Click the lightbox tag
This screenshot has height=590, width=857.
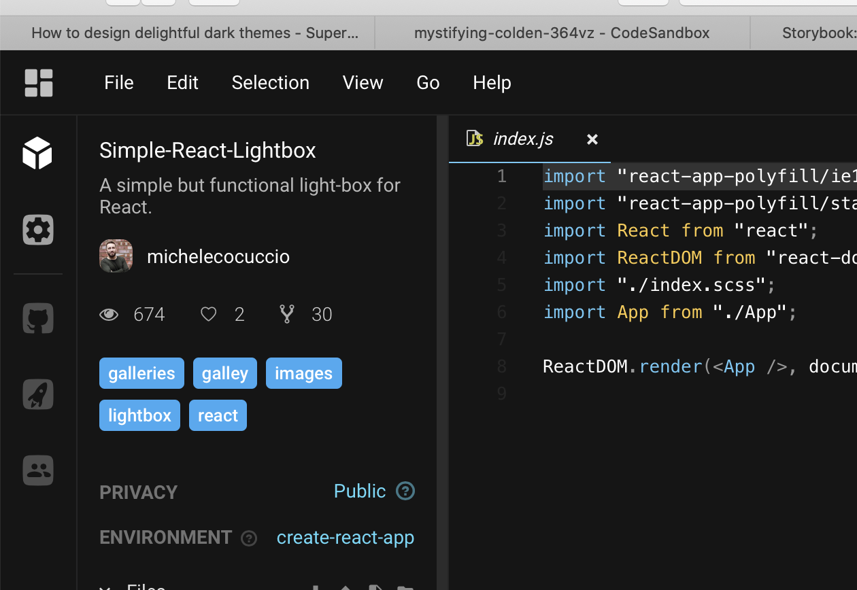pos(139,415)
